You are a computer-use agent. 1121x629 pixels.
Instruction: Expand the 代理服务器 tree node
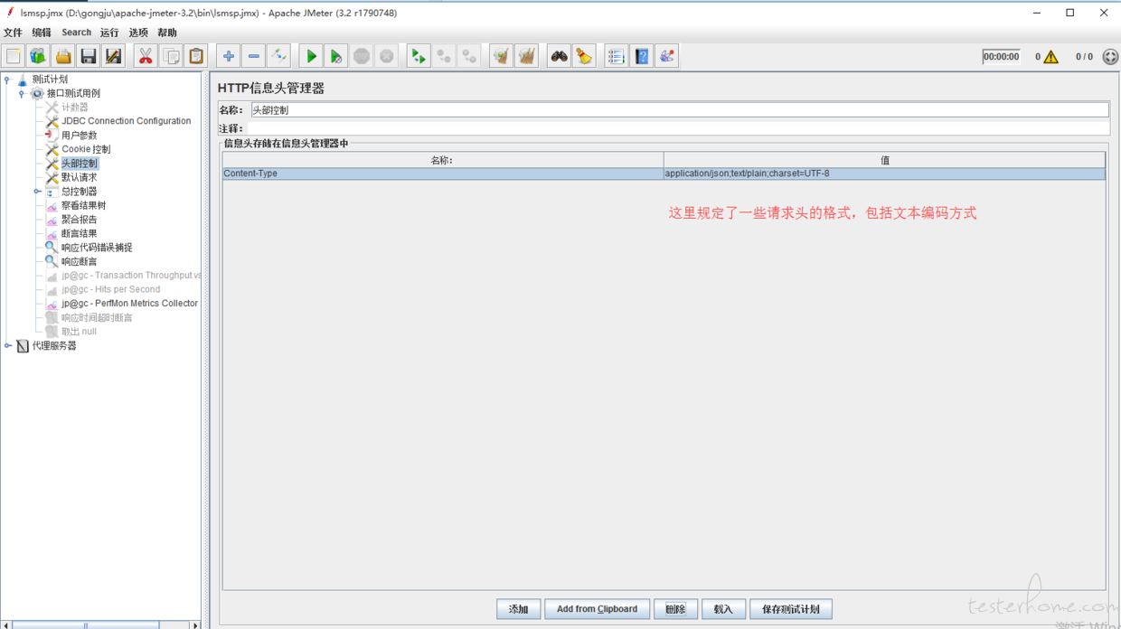[x=7, y=345]
